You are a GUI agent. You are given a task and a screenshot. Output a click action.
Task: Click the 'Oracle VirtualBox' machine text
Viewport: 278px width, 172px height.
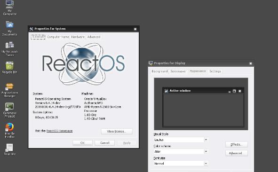point(95,99)
